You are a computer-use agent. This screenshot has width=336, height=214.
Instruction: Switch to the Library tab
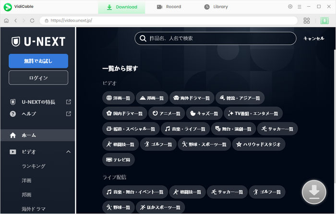(216, 7)
